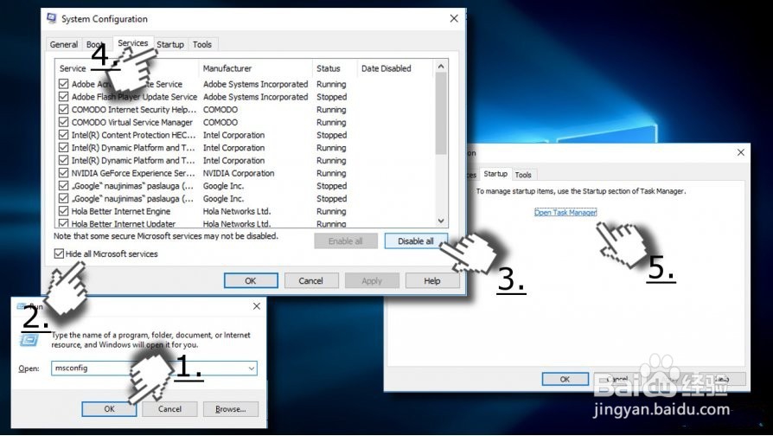The height and width of the screenshot is (436, 773).
Task: Open the Run dialog Open dropdown arrow
Action: pyautogui.click(x=252, y=368)
